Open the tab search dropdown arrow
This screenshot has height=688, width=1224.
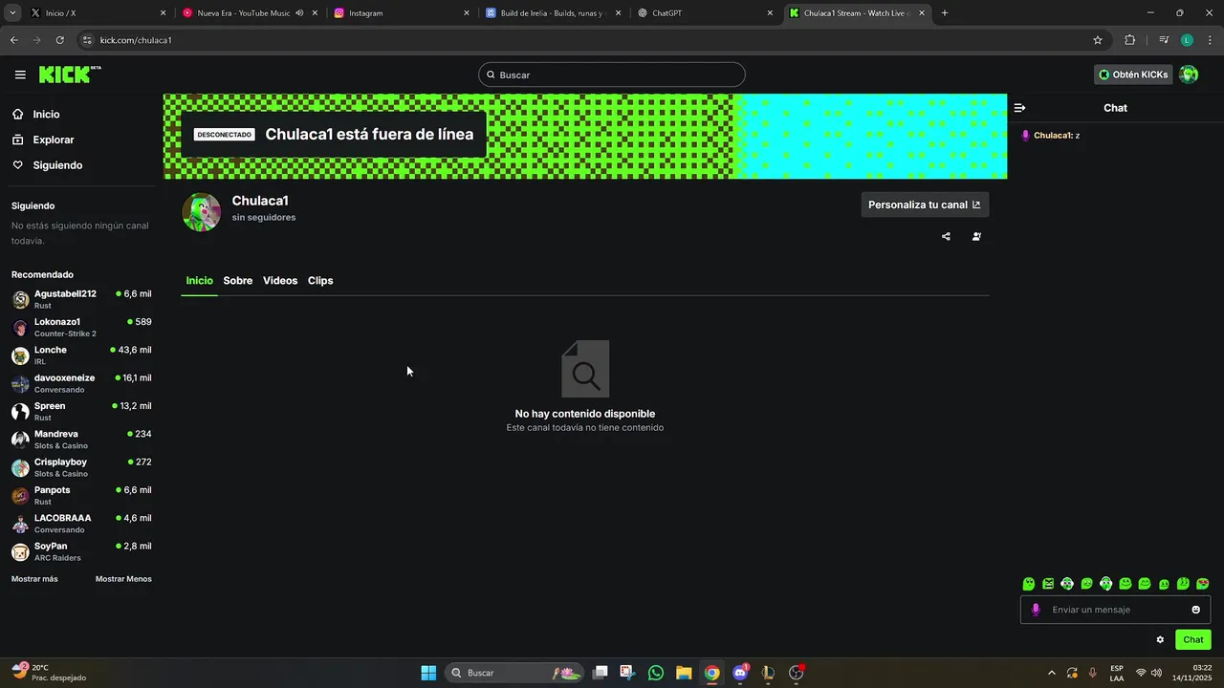[12, 13]
